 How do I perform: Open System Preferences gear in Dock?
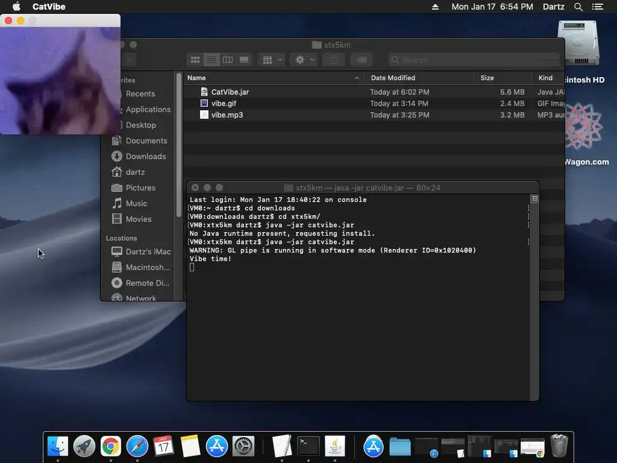243,446
